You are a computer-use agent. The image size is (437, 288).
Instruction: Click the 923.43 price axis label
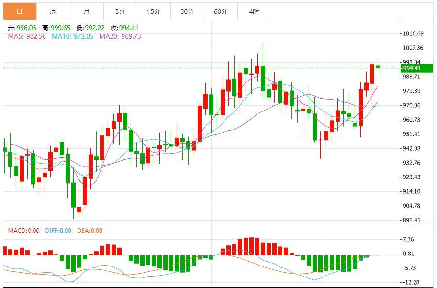412,177
